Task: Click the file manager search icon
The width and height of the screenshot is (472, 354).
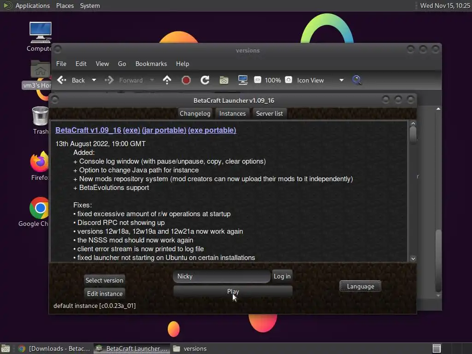Action: pos(357,80)
